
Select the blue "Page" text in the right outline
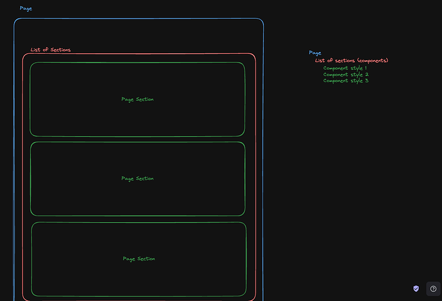point(315,53)
